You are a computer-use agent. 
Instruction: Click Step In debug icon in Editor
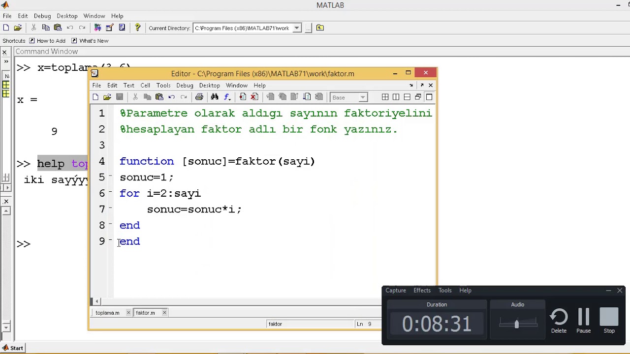[283, 97]
